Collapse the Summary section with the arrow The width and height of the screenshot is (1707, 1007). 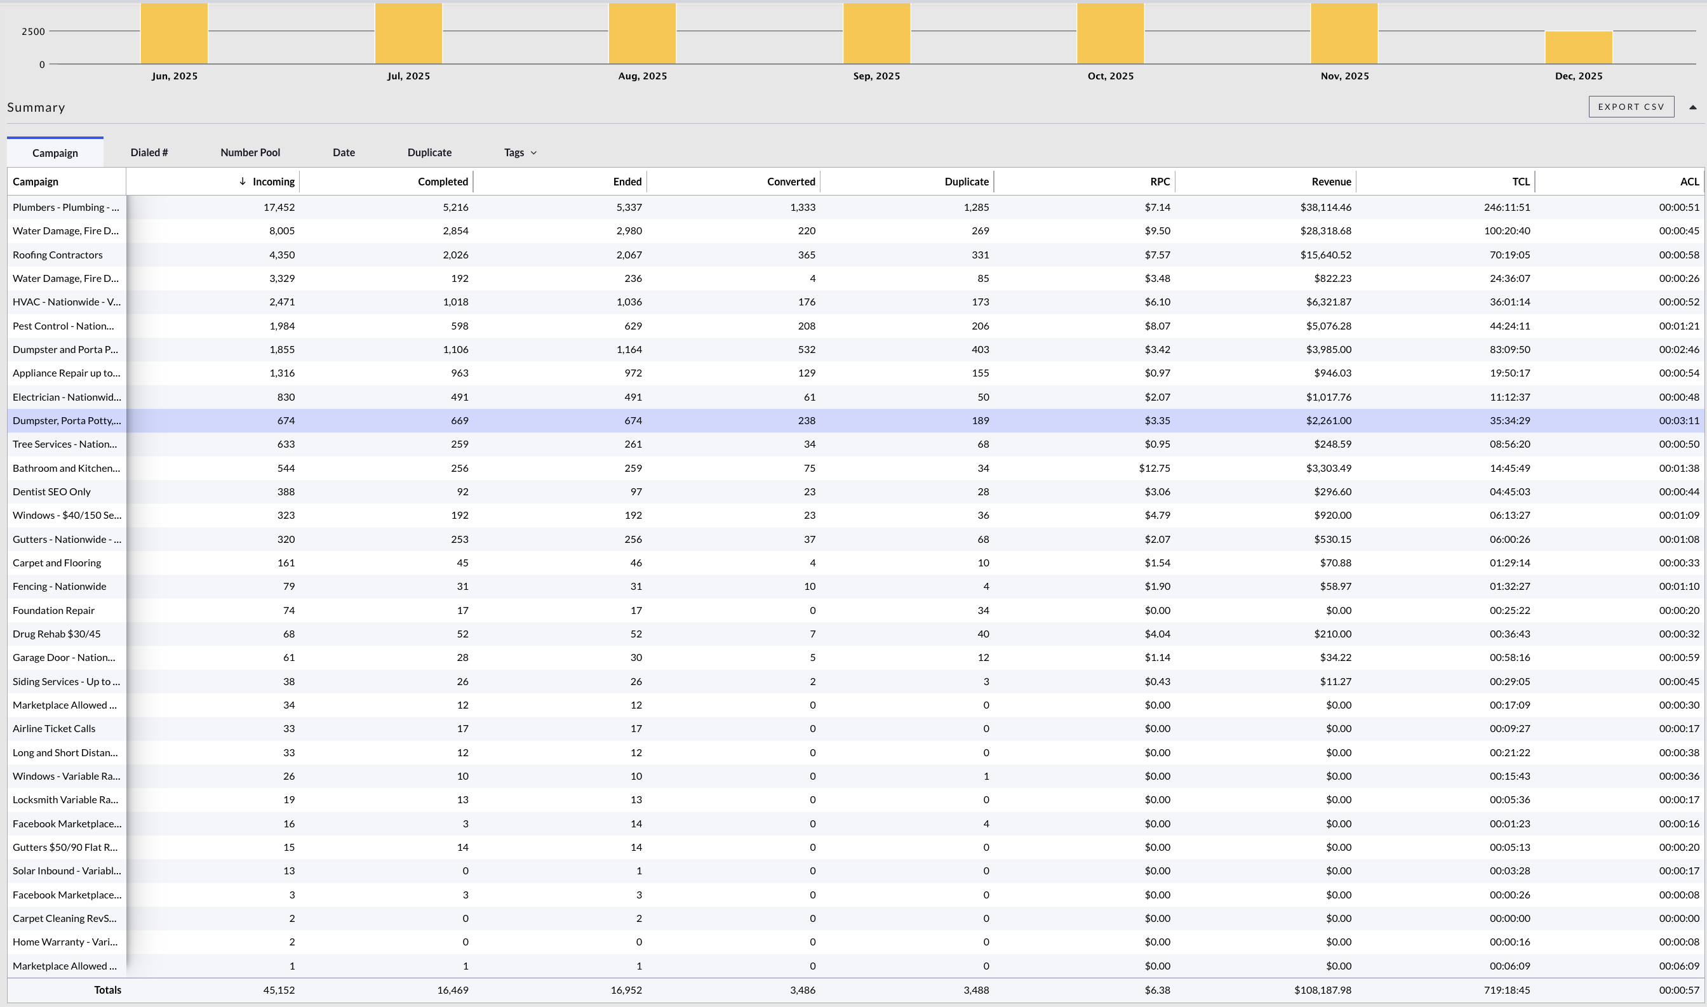coord(1692,107)
